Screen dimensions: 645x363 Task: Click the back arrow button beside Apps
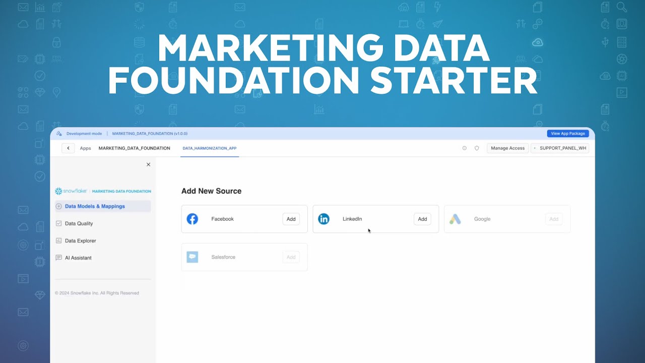[x=68, y=148]
